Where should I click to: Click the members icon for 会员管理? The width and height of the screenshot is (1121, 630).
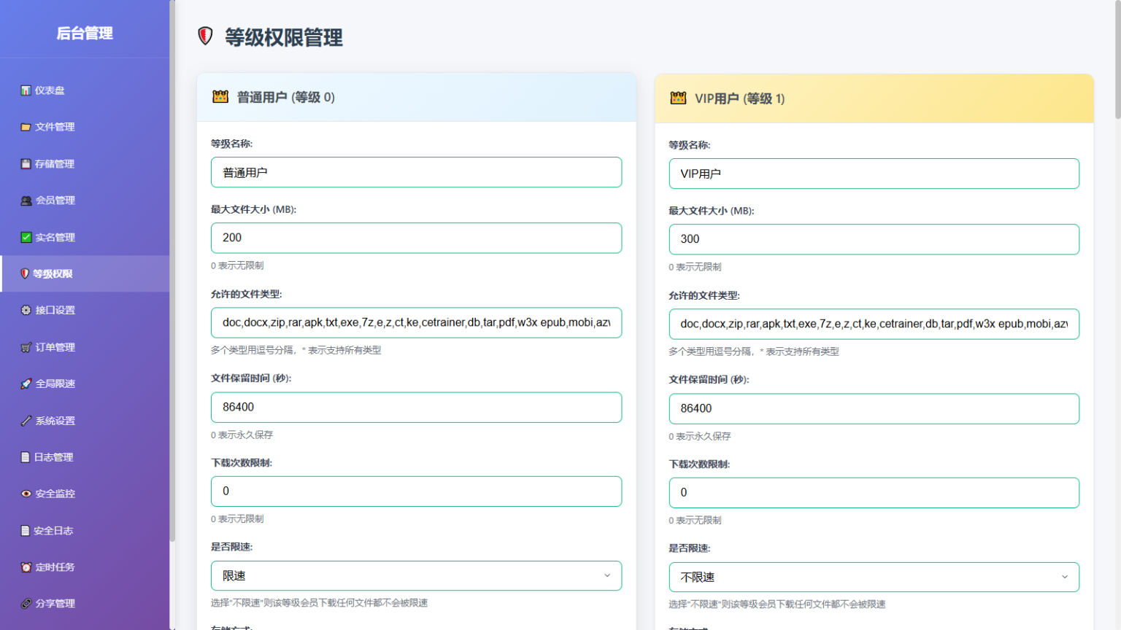click(26, 201)
